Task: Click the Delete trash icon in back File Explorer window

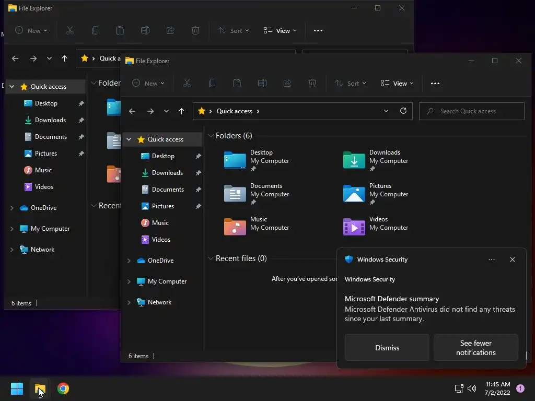Action: click(x=195, y=31)
